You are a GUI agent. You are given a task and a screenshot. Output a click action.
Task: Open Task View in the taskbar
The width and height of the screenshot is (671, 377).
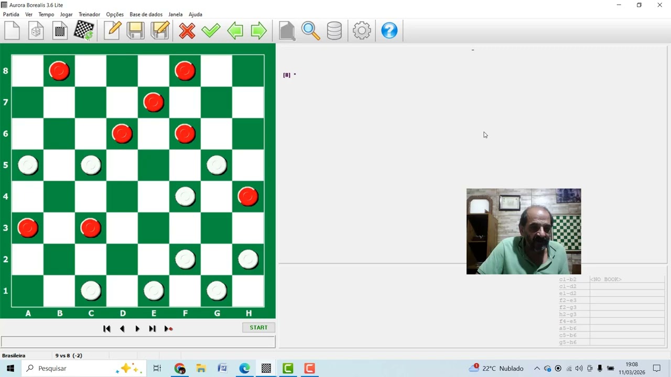point(157,369)
